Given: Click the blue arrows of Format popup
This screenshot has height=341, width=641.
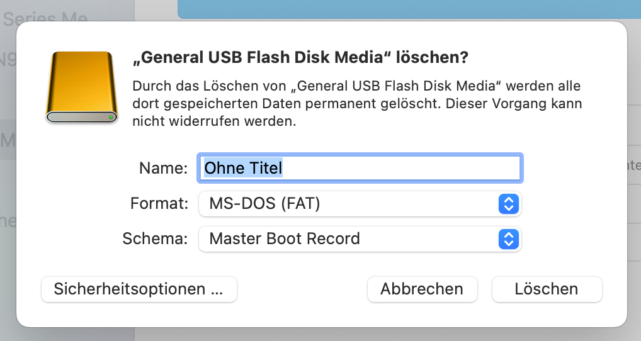Looking at the screenshot, I should (508, 204).
